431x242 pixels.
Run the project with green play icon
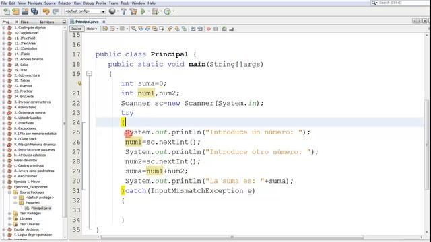143,11
